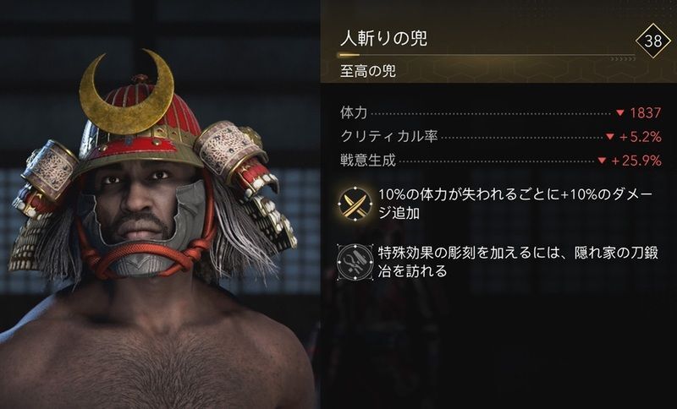Click the red arrow beside クリティカル率 +5.2%

(609, 137)
